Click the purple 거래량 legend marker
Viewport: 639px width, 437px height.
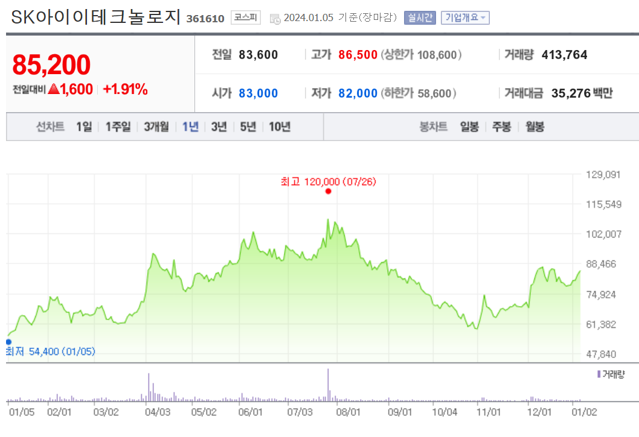[599, 374]
